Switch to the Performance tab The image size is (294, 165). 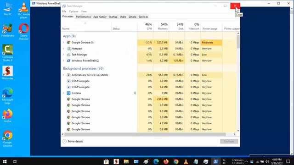point(83,17)
